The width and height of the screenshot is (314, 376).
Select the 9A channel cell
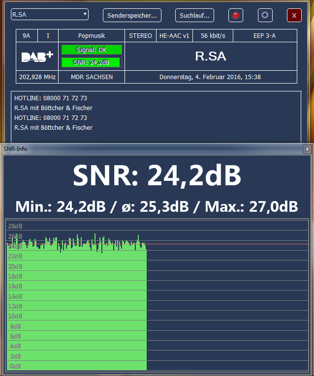point(27,36)
